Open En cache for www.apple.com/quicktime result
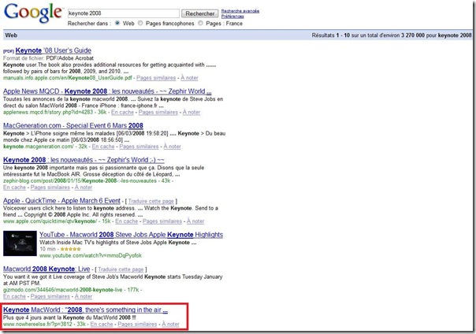The height and width of the screenshot is (334, 476). 127,221
